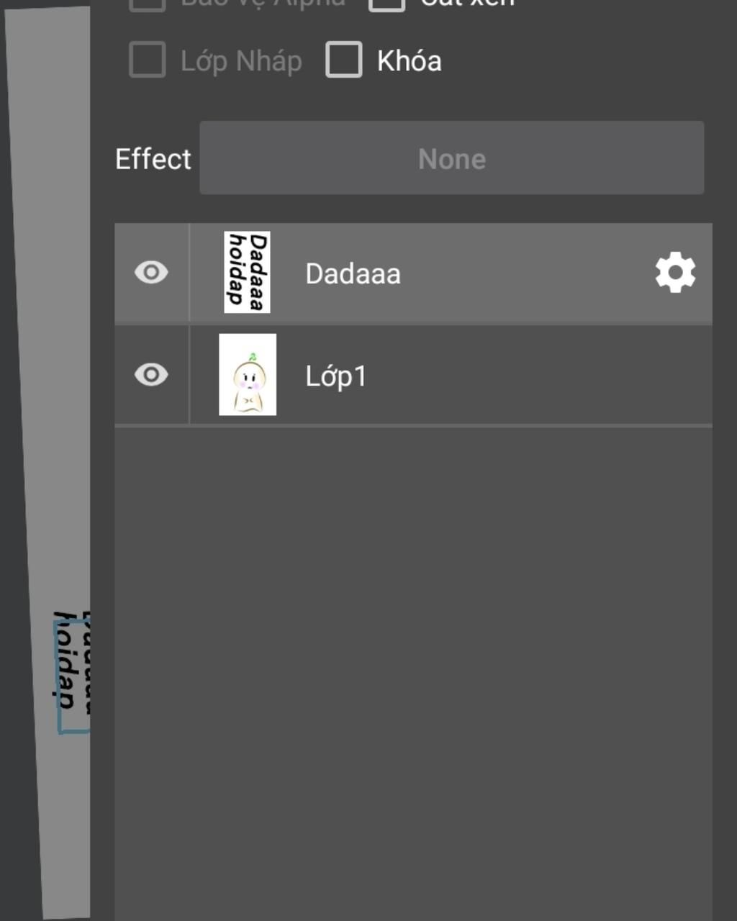Click empty space below layer list

(413, 669)
